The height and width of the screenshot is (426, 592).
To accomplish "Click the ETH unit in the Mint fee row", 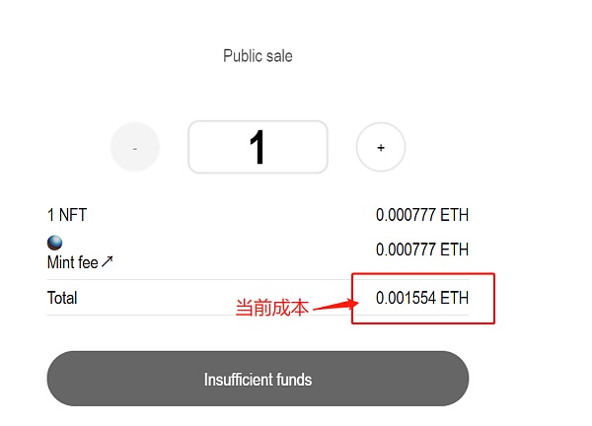I will pos(455,249).
